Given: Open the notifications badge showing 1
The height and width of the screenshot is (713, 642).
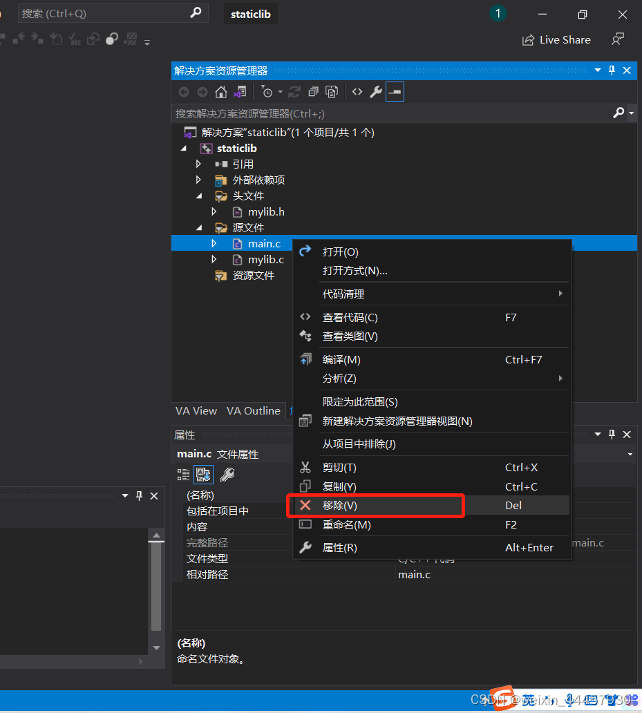Looking at the screenshot, I should coord(498,14).
